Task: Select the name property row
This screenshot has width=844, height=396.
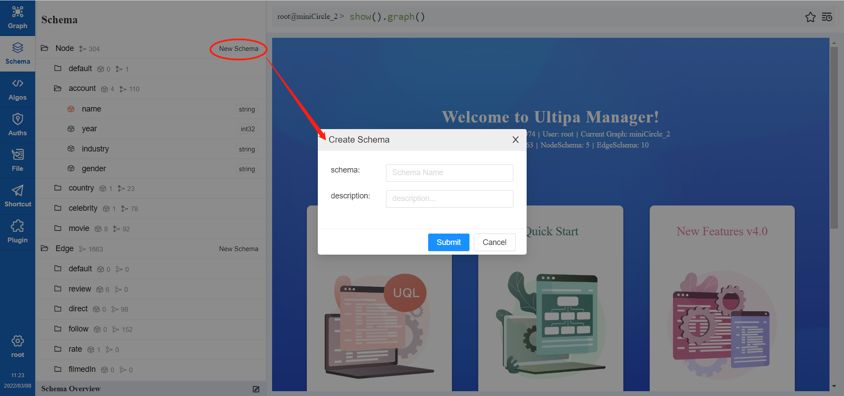Action: tap(151, 109)
